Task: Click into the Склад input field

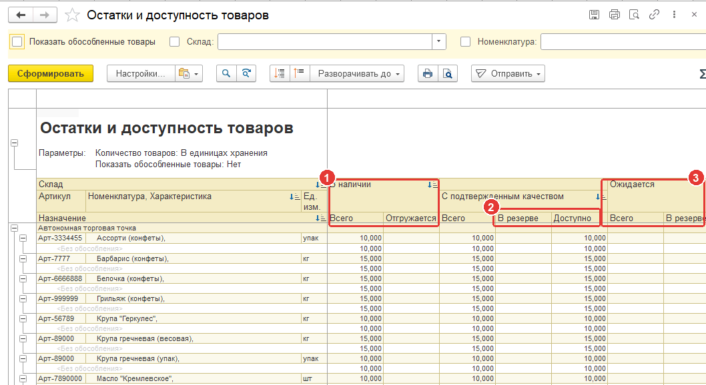Action: coord(325,42)
